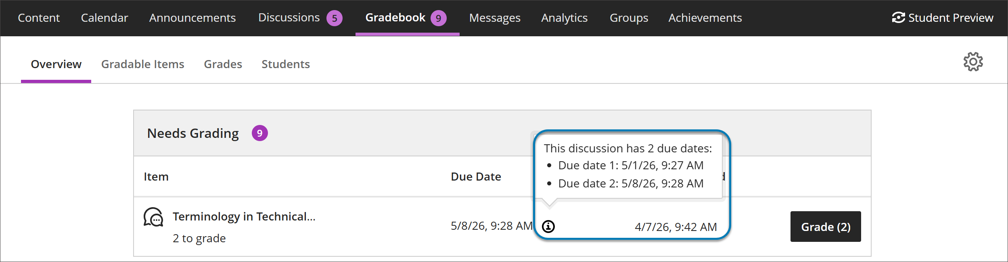This screenshot has width=1008, height=262.
Task: Go to the Content menu item
Action: (x=38, y=18)
